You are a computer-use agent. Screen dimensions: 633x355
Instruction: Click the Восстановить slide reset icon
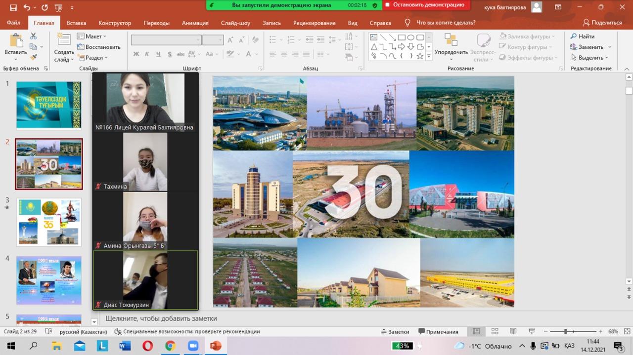point(98,47)
